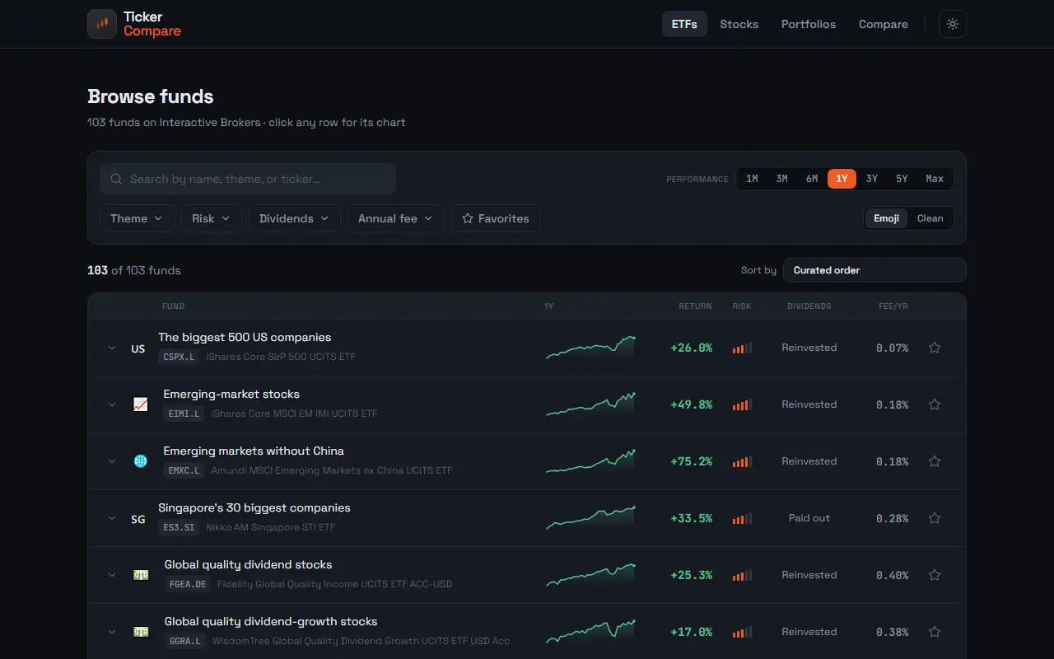Expand the GGRA.L row chevron
The width and height of the screenshot is (1054, 659).
[x=112, y=632]
